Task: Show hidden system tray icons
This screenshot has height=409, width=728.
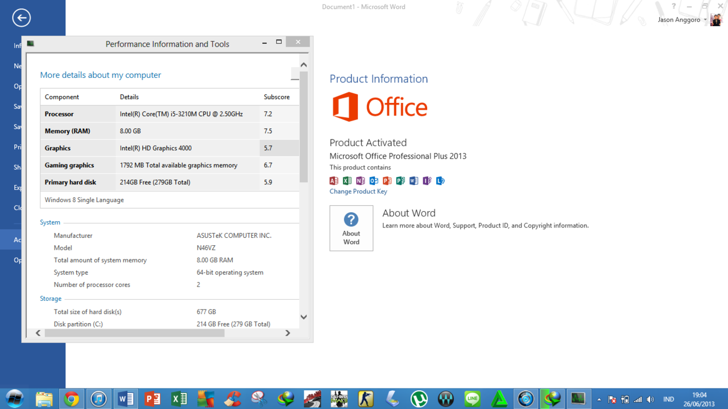Action: [x=598, y=399]
